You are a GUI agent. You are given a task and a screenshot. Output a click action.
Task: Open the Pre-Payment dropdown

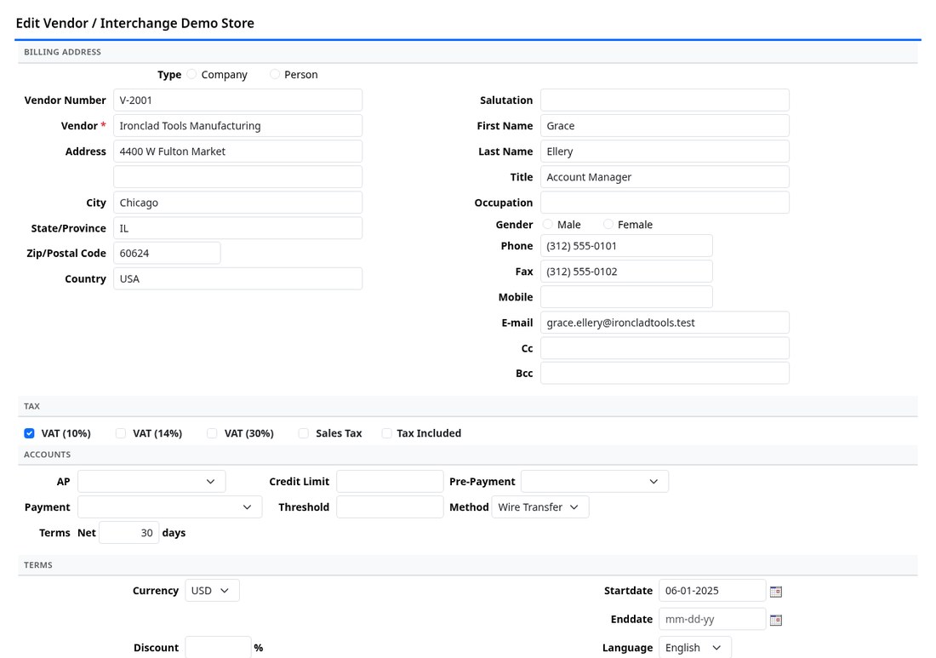tap(595, 481)
